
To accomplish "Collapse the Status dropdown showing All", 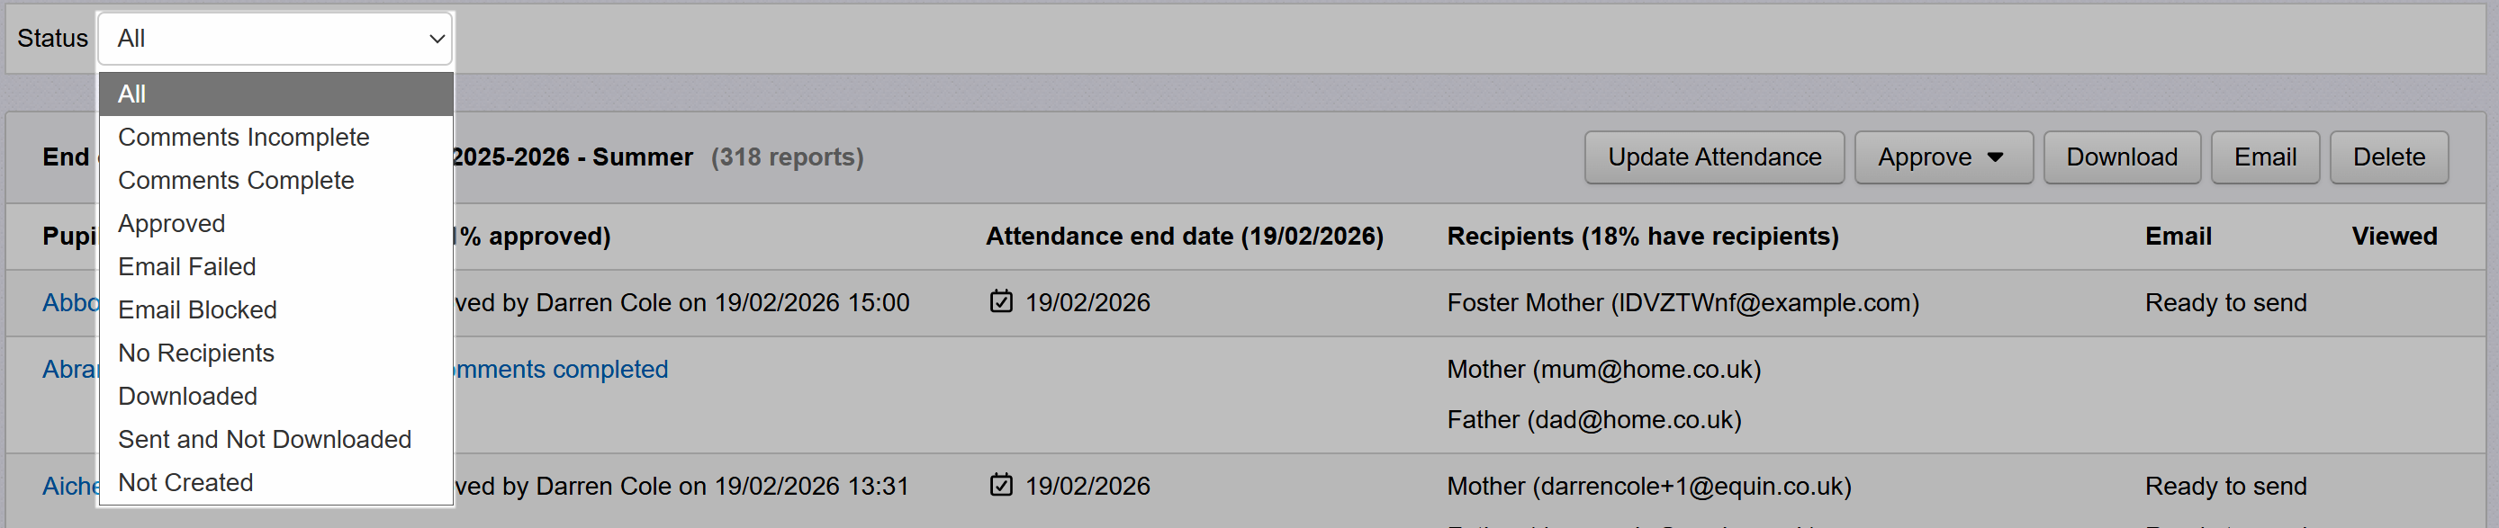I will [275, 39].
